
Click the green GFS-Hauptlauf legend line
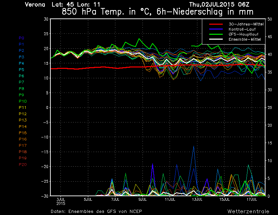(216, 34)
